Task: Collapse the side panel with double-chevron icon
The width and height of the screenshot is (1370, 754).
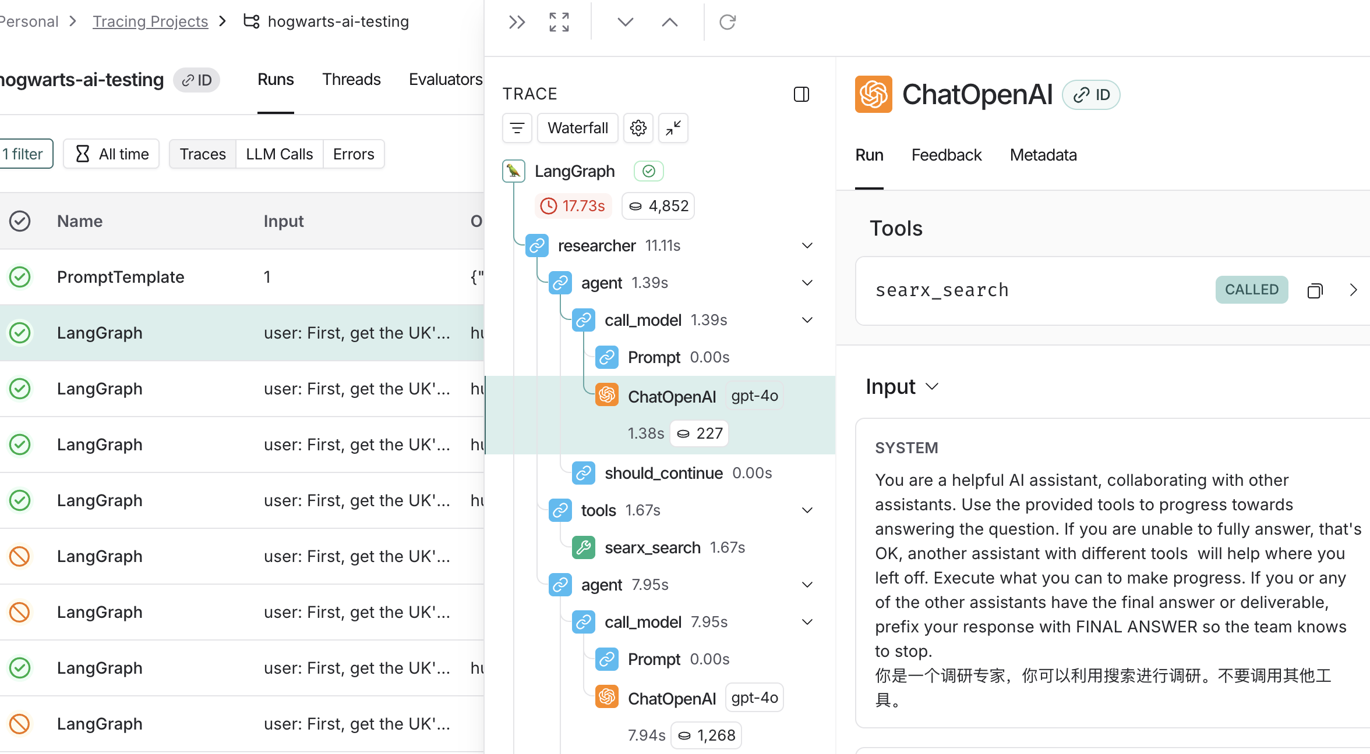Action: coord(517,22)
